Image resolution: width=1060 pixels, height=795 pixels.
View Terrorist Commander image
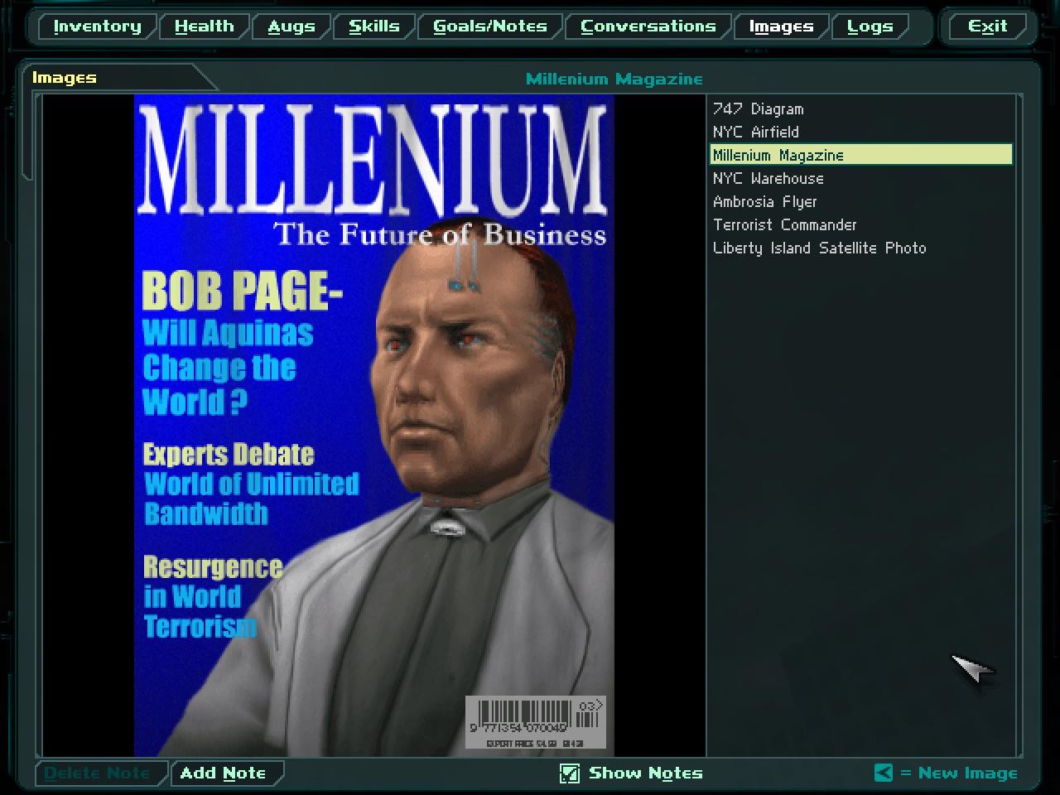coord(784,225)
